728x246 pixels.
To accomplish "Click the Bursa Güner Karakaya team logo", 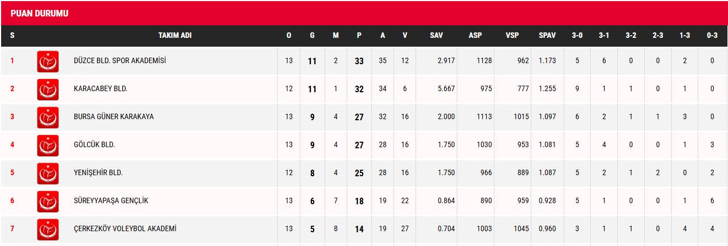I will [48, 117].
